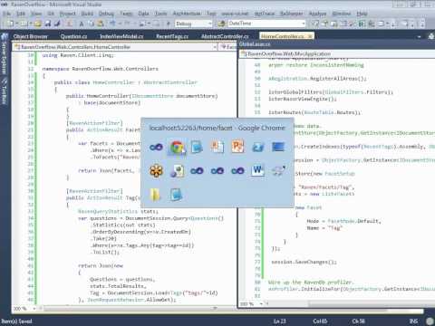
Task: Switch to the IndexViewModel.cs tab
Action: point(121,36)
